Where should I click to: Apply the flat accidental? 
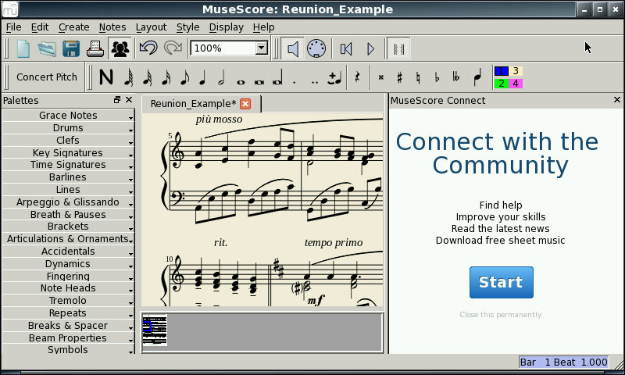click(437, 77)
